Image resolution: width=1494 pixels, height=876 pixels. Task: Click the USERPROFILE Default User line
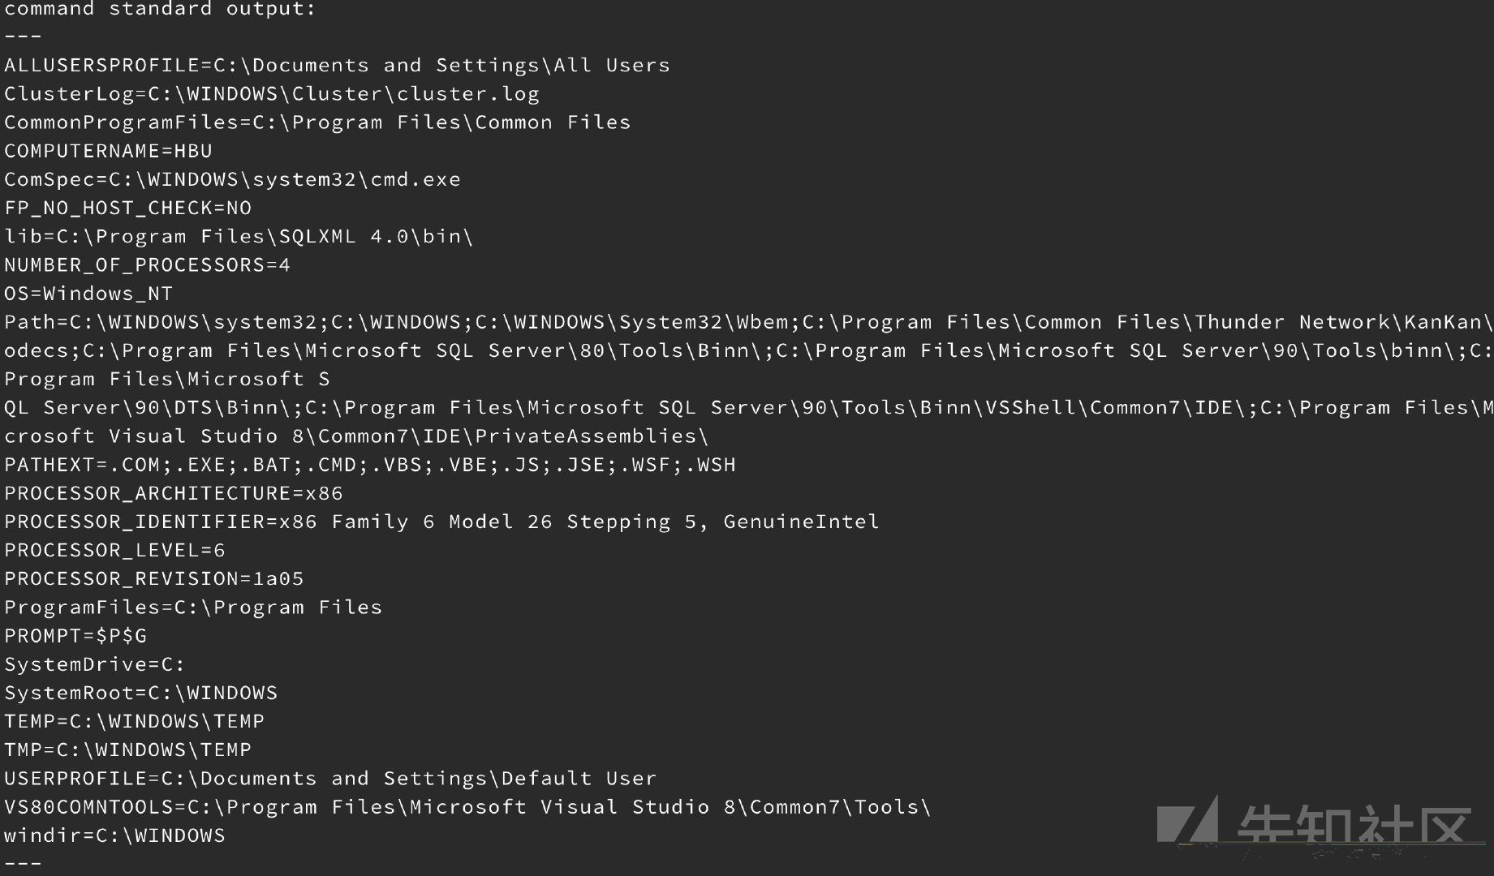(x=330, y=779)
